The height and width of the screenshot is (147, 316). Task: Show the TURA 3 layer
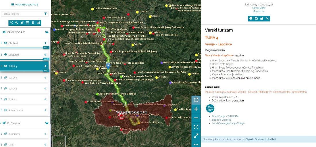click(x=5, y=78)
